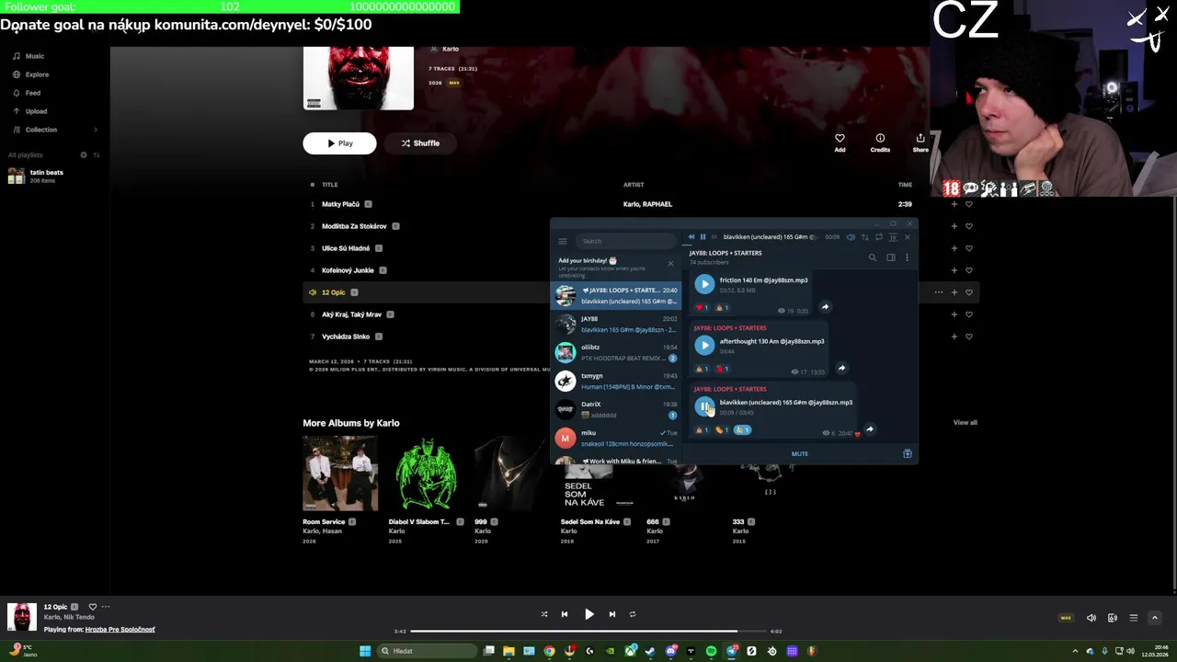1177x662 pixels.
Task: Add album to collection with heart icon
Action: coord(840,143)
